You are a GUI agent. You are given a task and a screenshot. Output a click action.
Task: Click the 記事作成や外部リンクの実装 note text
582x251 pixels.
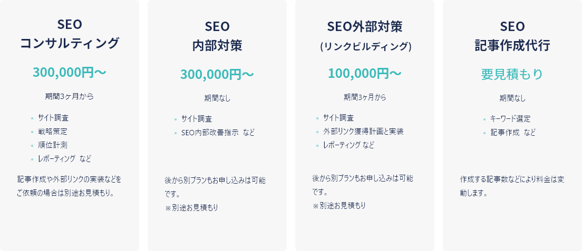(69, 186)
